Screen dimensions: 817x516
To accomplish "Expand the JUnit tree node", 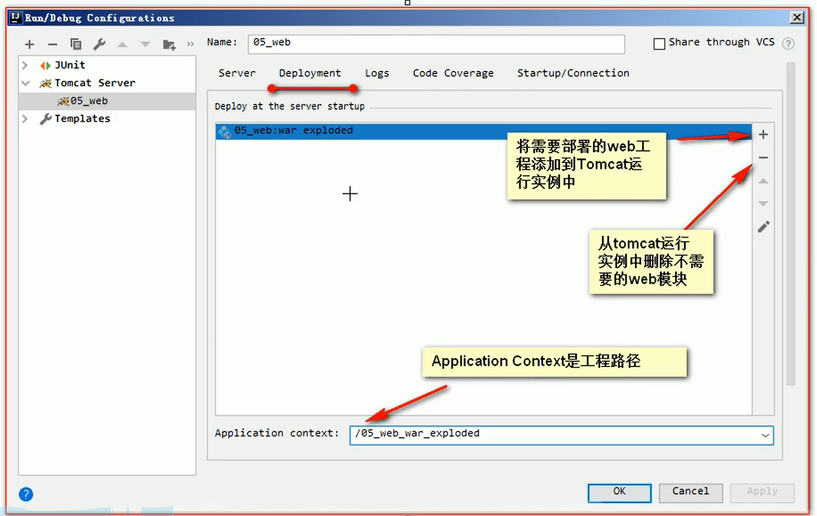I will [x=24, y=64].
